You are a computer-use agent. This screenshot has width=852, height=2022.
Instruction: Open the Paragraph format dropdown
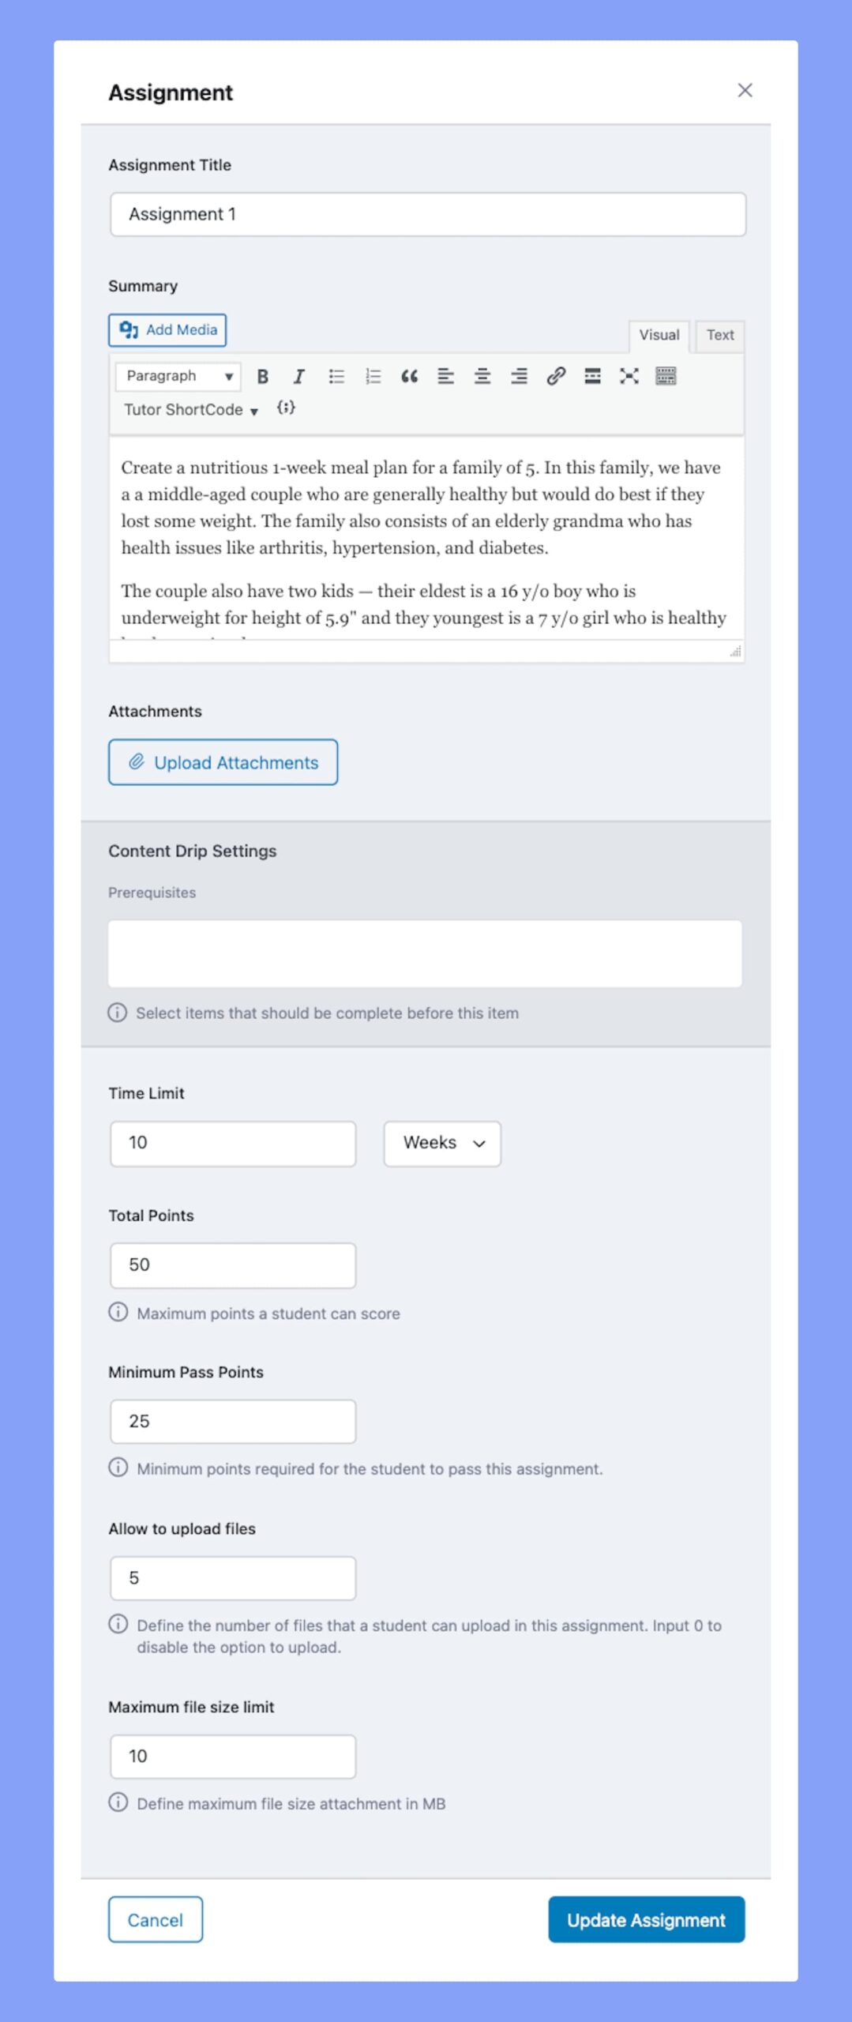click(x=178, y=377)
